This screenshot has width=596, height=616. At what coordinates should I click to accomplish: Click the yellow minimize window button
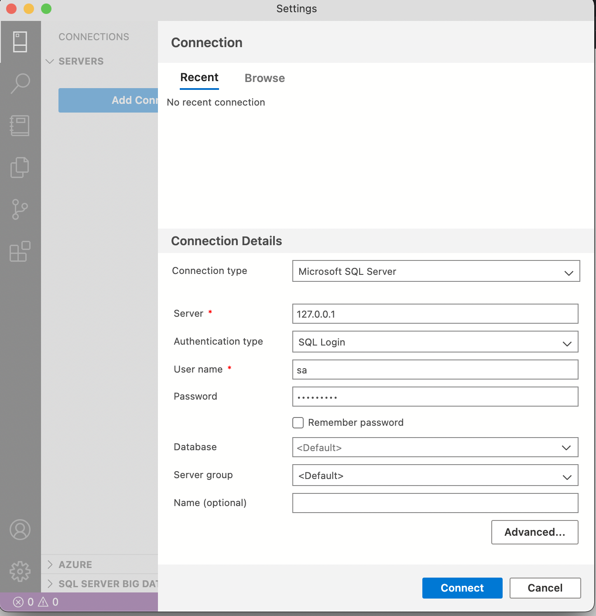[29, 9]
